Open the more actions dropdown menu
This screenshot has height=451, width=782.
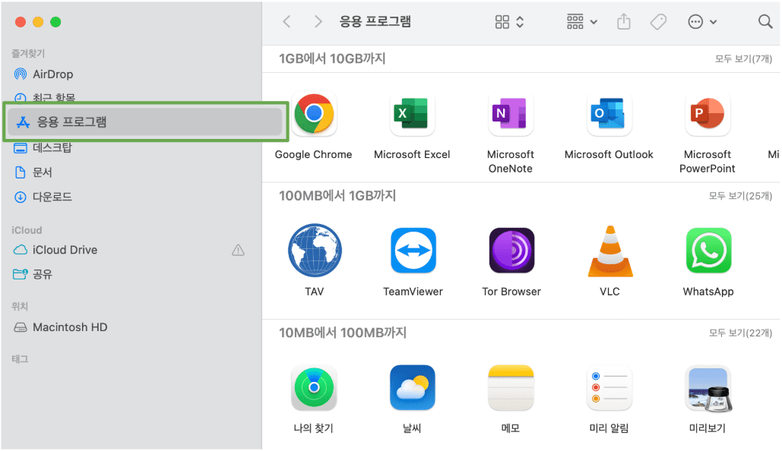click(701, 21)
